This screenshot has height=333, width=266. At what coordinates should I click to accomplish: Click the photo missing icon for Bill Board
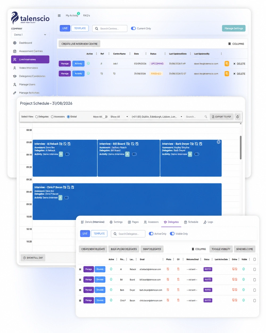[168, 279]
